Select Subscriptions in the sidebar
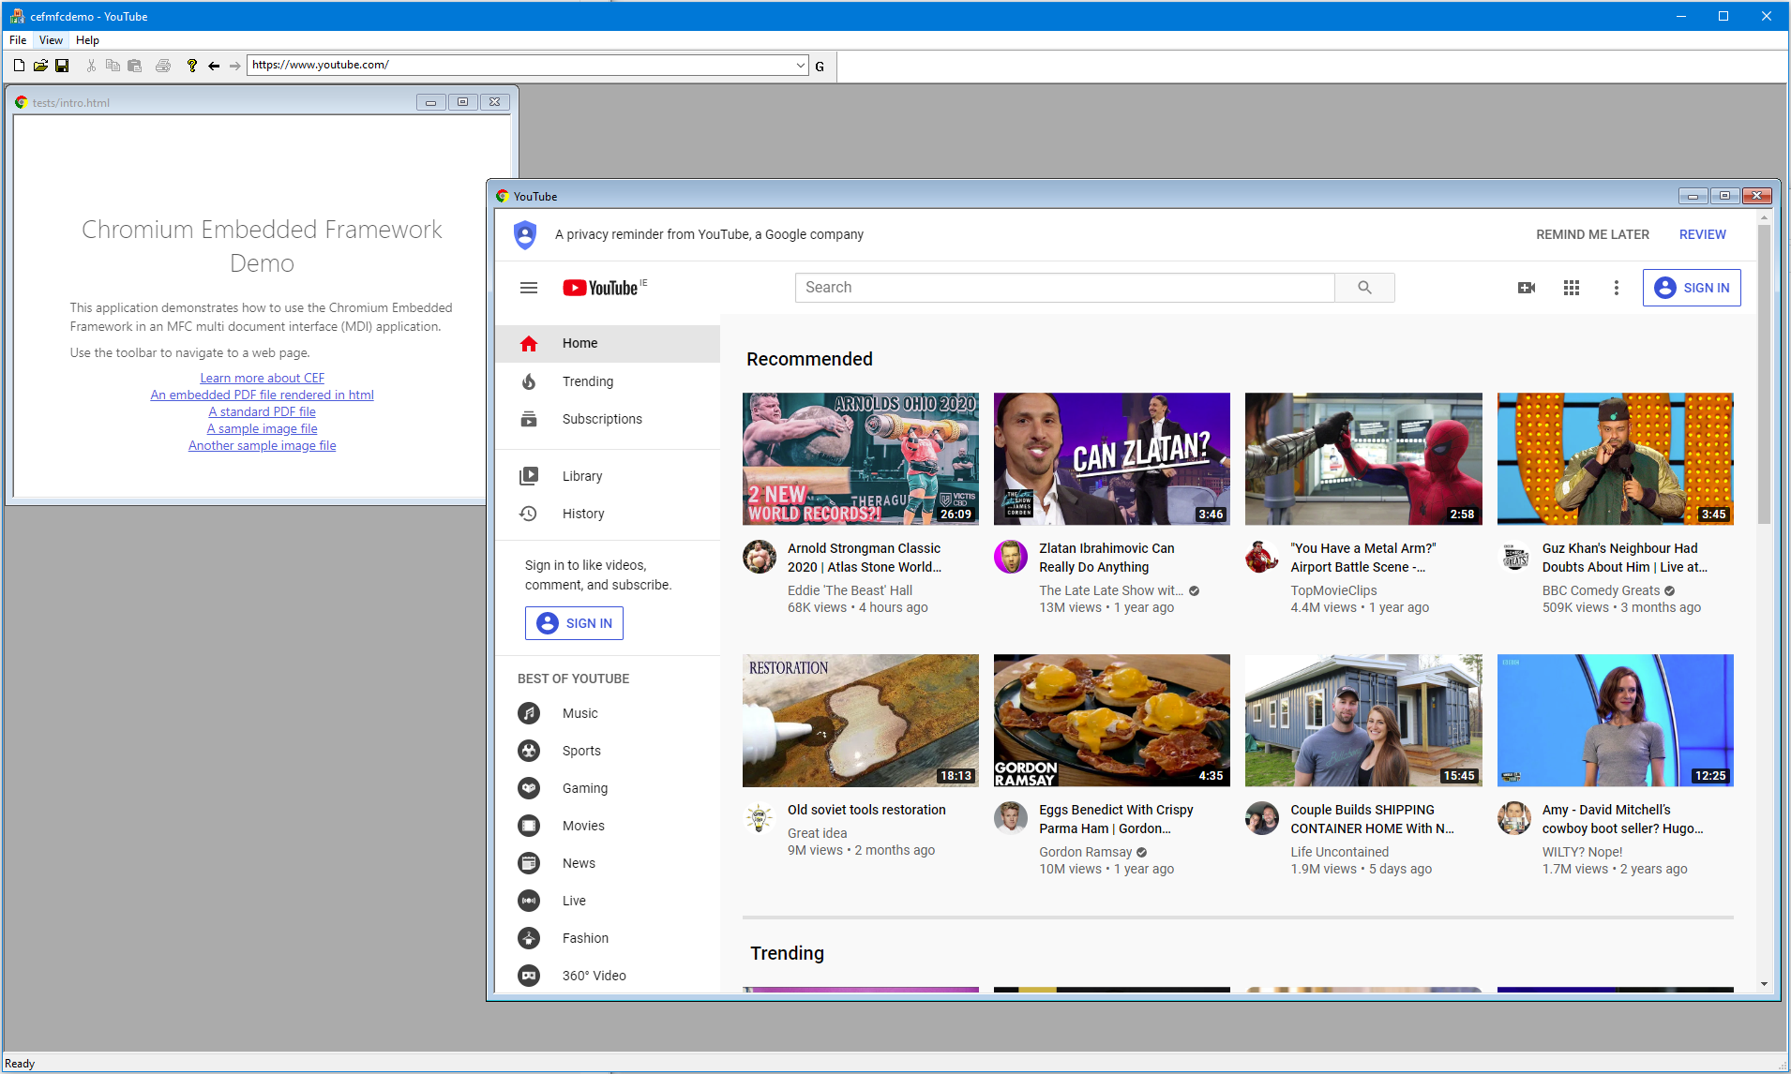The width and height of the screenshot is (1791, 1074). pos(608,419)
